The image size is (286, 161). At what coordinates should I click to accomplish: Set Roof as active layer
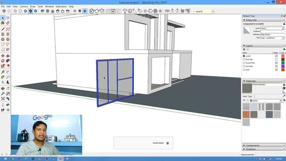tap(244, 70)
